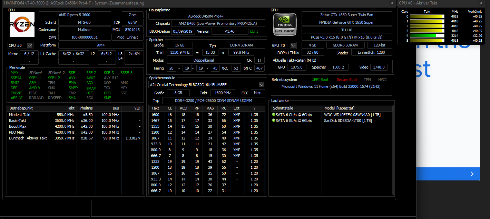Image resolution: width=490 pixels, height=219 pixels.
Task: Click the PBO Max row
Action: pyautogui.click(x=75, y=132)
